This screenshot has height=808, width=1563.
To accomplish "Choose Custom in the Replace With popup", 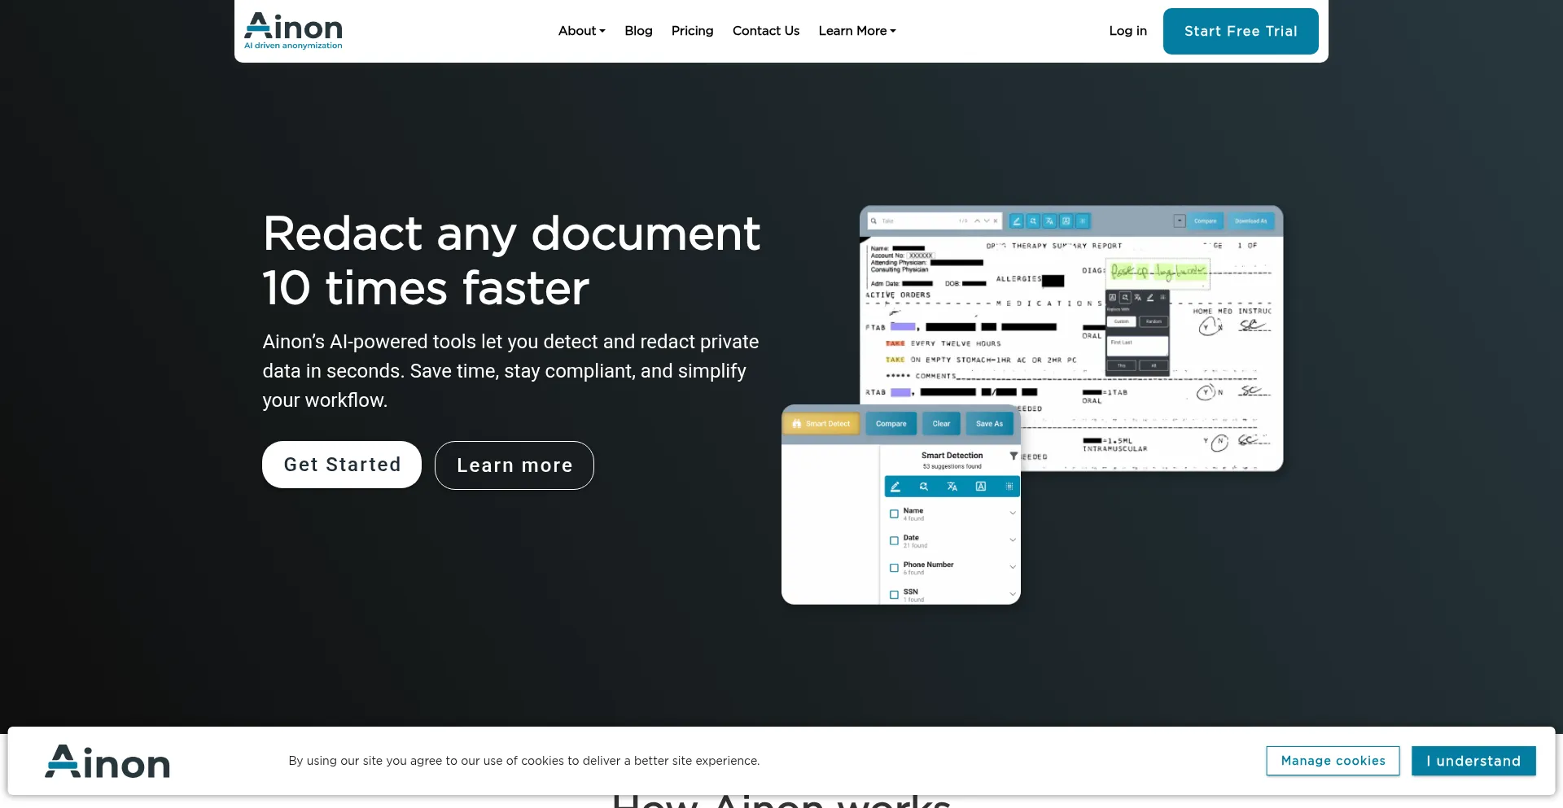I will pyautogui.click(x=1122, y=321).
